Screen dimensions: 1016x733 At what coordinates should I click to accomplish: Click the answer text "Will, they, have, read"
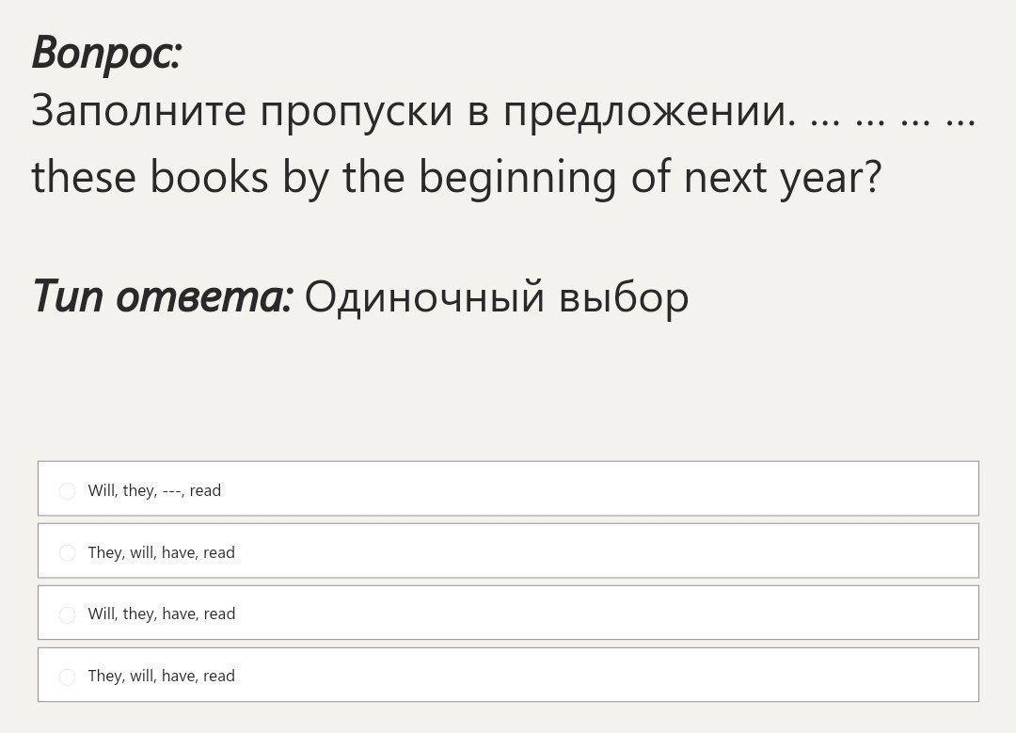pyautogui.click(x=161, y=613)
